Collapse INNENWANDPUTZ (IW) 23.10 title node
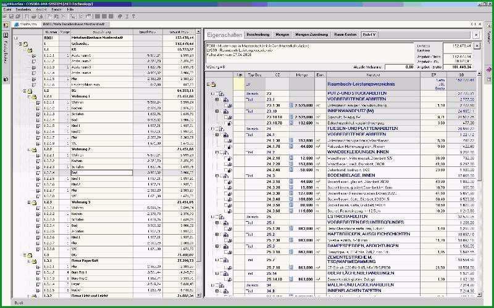 tap(217, 111)
